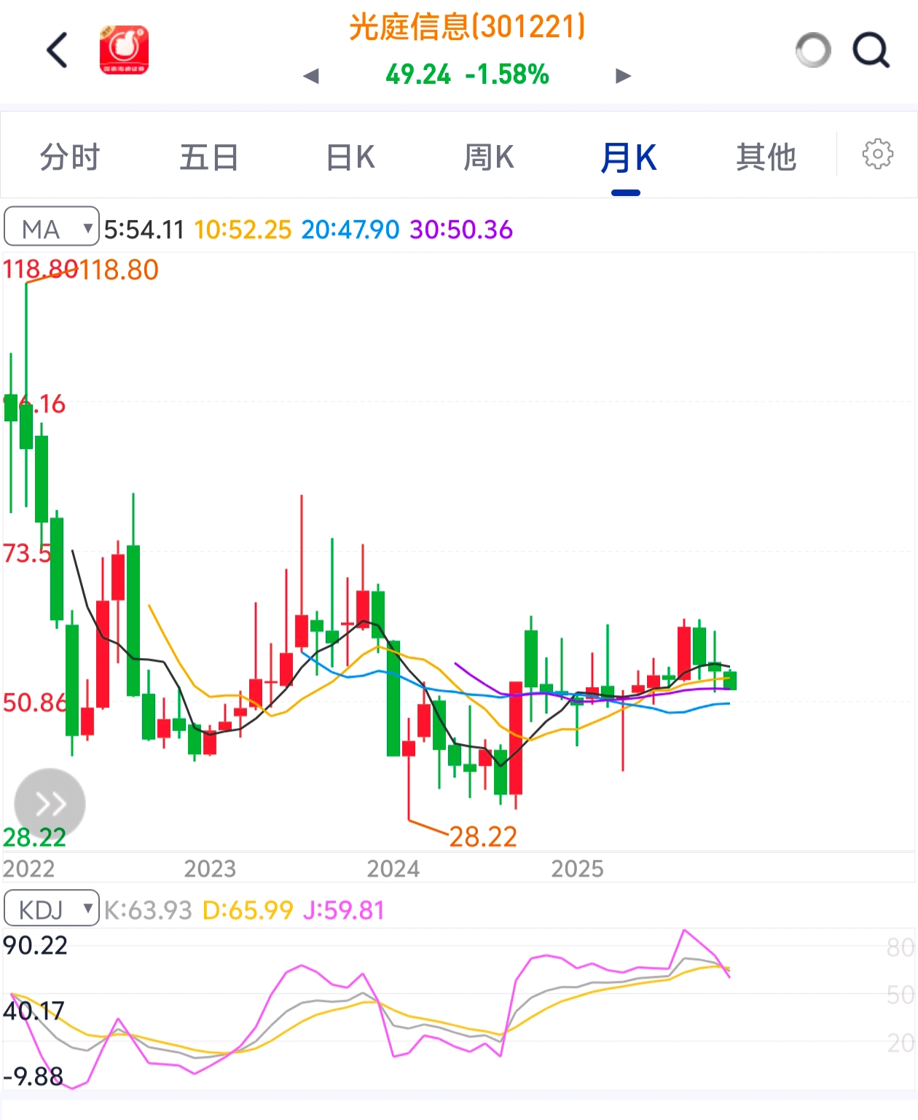Tap MA10 value 10:52.25
The width and height of the screenshot is (918, 1120).
[243, 230]
